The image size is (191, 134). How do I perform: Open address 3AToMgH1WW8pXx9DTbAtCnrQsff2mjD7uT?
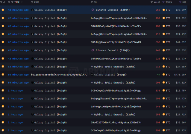tap(116, 107)
